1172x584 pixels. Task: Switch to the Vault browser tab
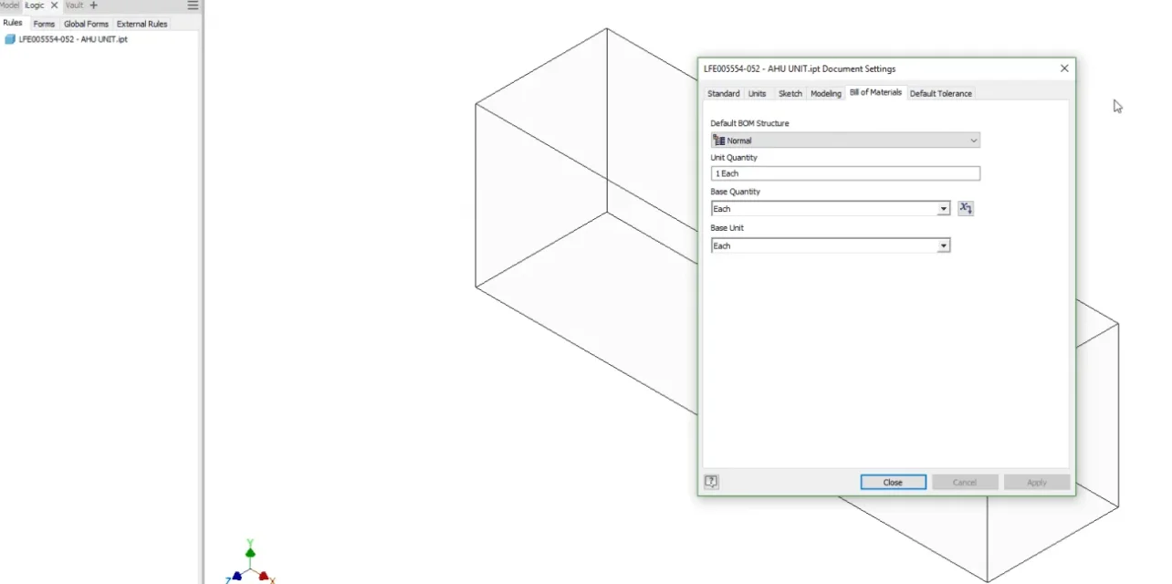pos(74,5)
